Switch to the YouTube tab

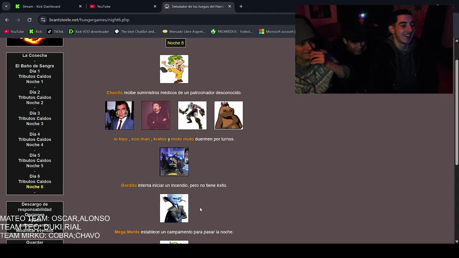tap(122, 6)
